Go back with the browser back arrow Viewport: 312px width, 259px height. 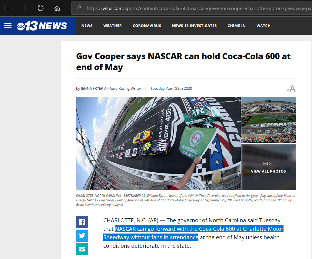[x=7, y=8]
